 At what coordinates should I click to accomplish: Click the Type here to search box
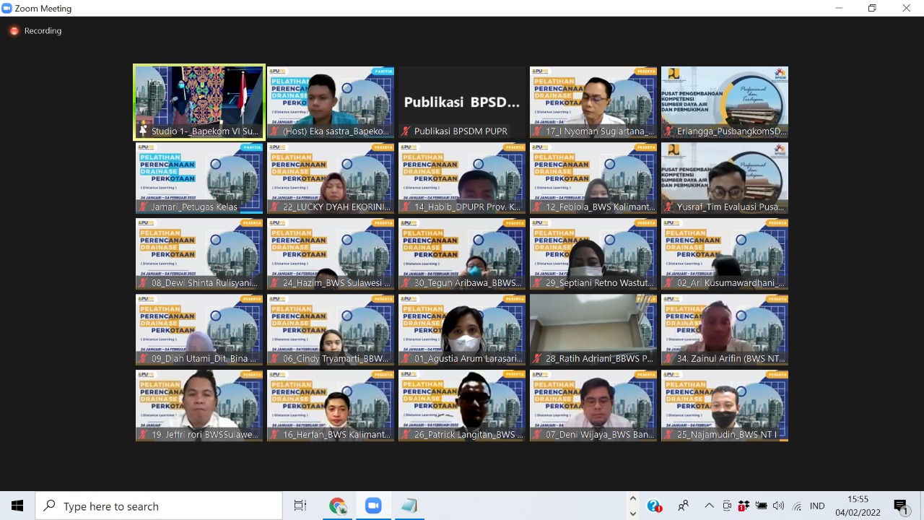(x=159, y=506)
